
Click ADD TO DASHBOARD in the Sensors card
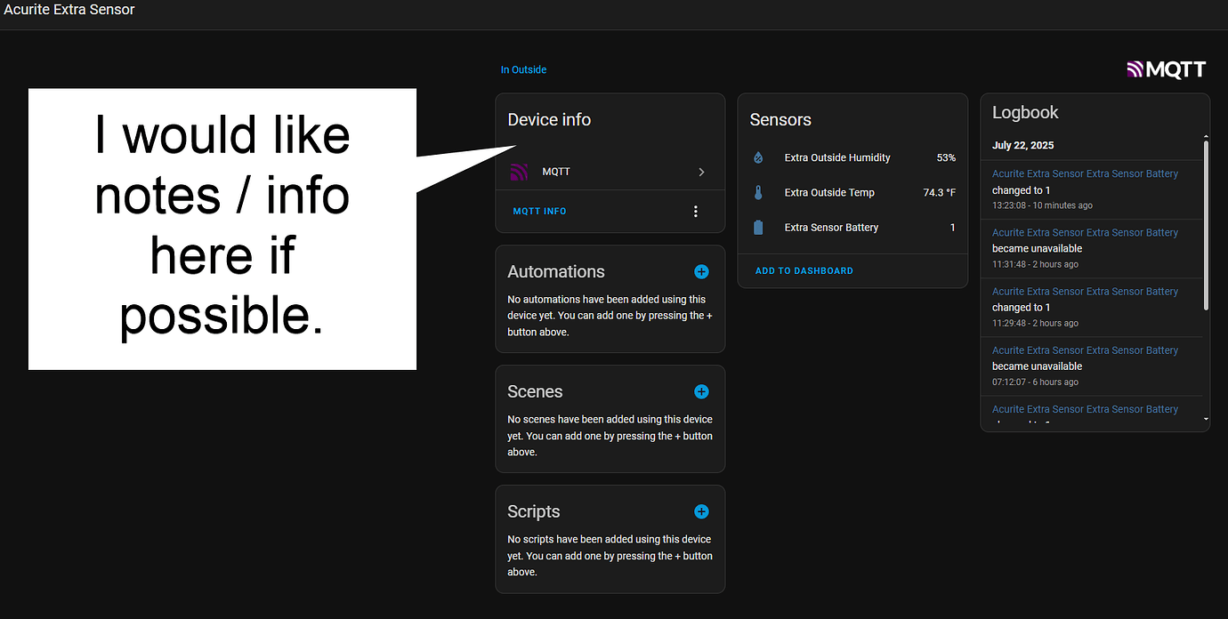pos(804,270)
